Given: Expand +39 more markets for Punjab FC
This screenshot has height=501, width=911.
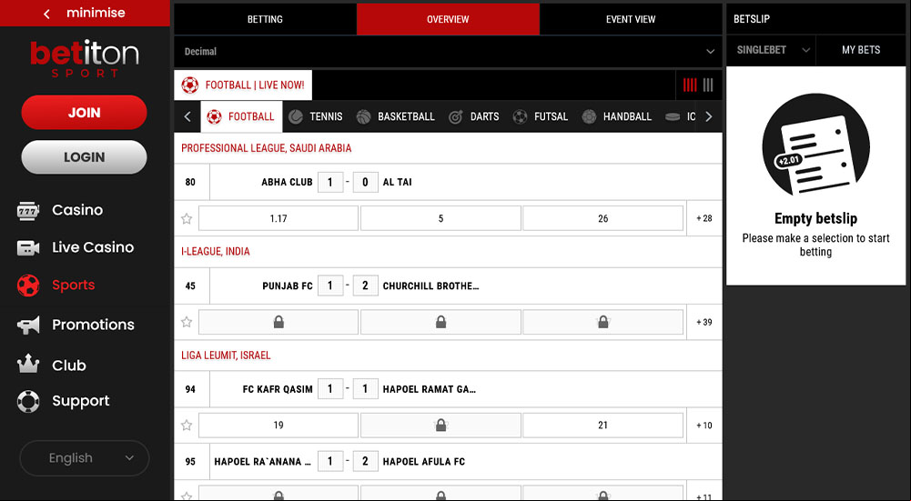Looking at the screenshot, I should click(704, 322).
